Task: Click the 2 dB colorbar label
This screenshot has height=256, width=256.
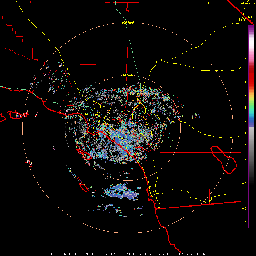Action: tap(245, 95)
